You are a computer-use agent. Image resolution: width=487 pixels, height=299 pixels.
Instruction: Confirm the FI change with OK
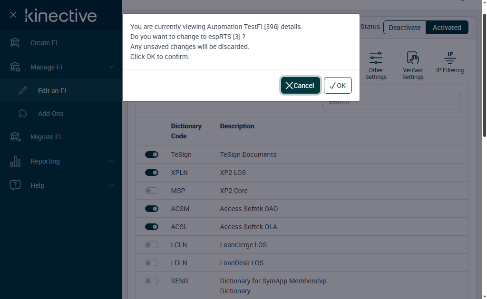pos(338,86)
